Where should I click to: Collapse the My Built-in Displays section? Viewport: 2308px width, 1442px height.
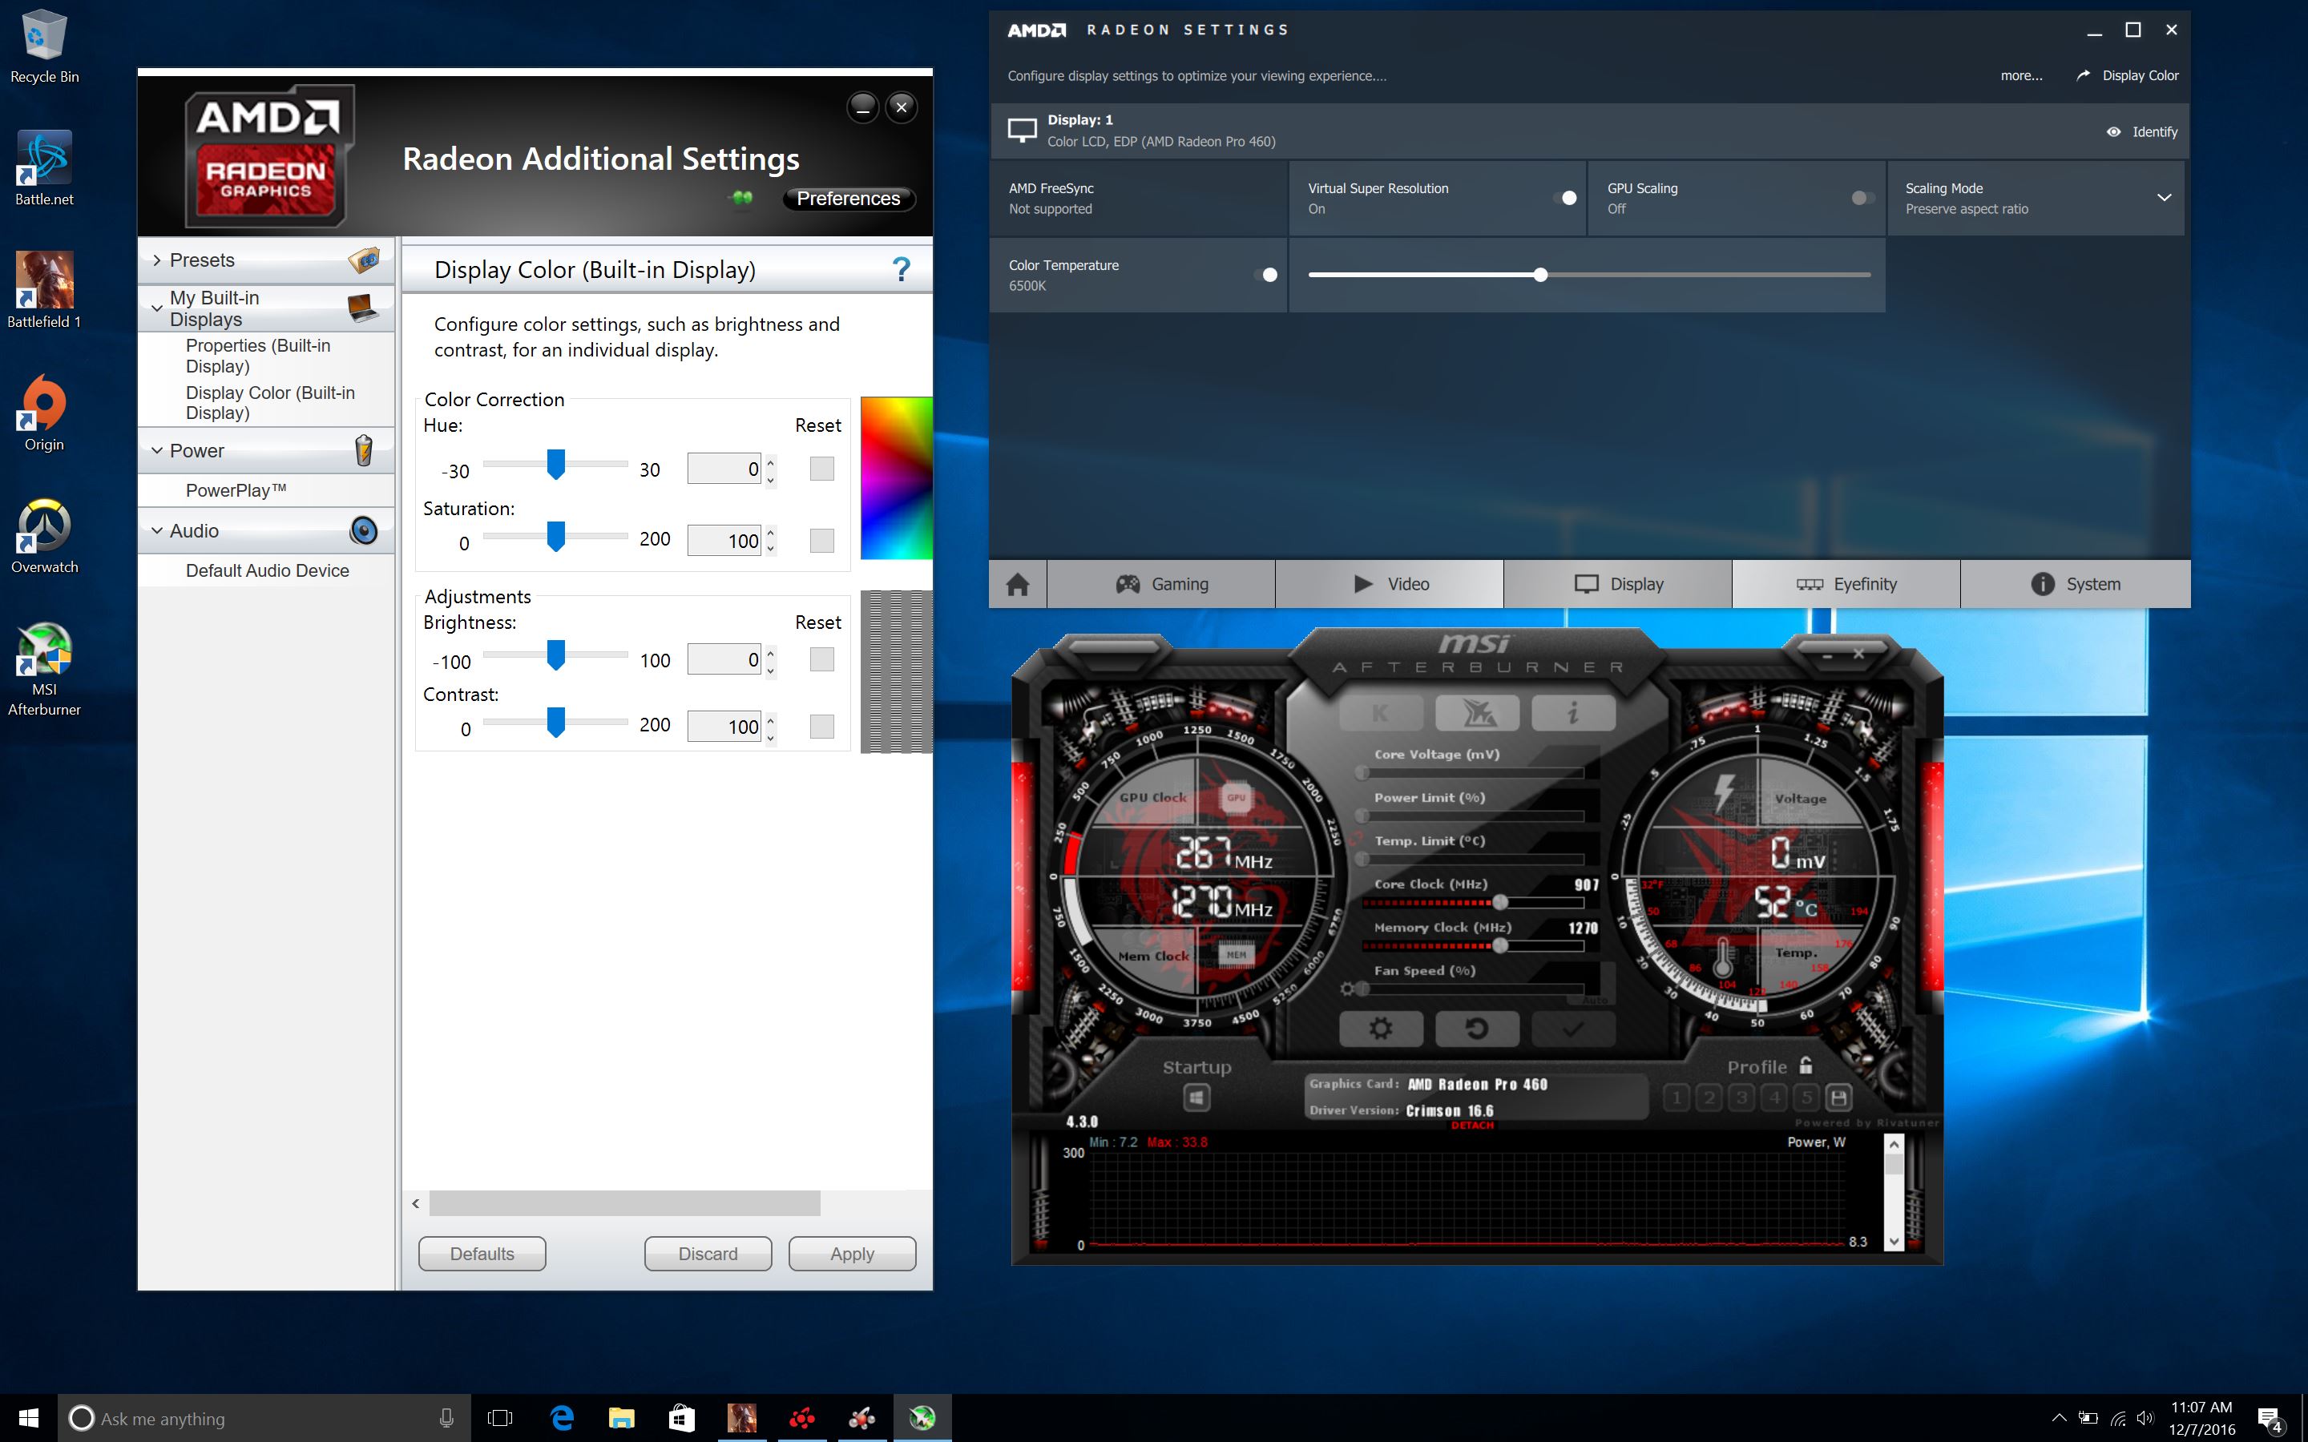pos(156,308)
